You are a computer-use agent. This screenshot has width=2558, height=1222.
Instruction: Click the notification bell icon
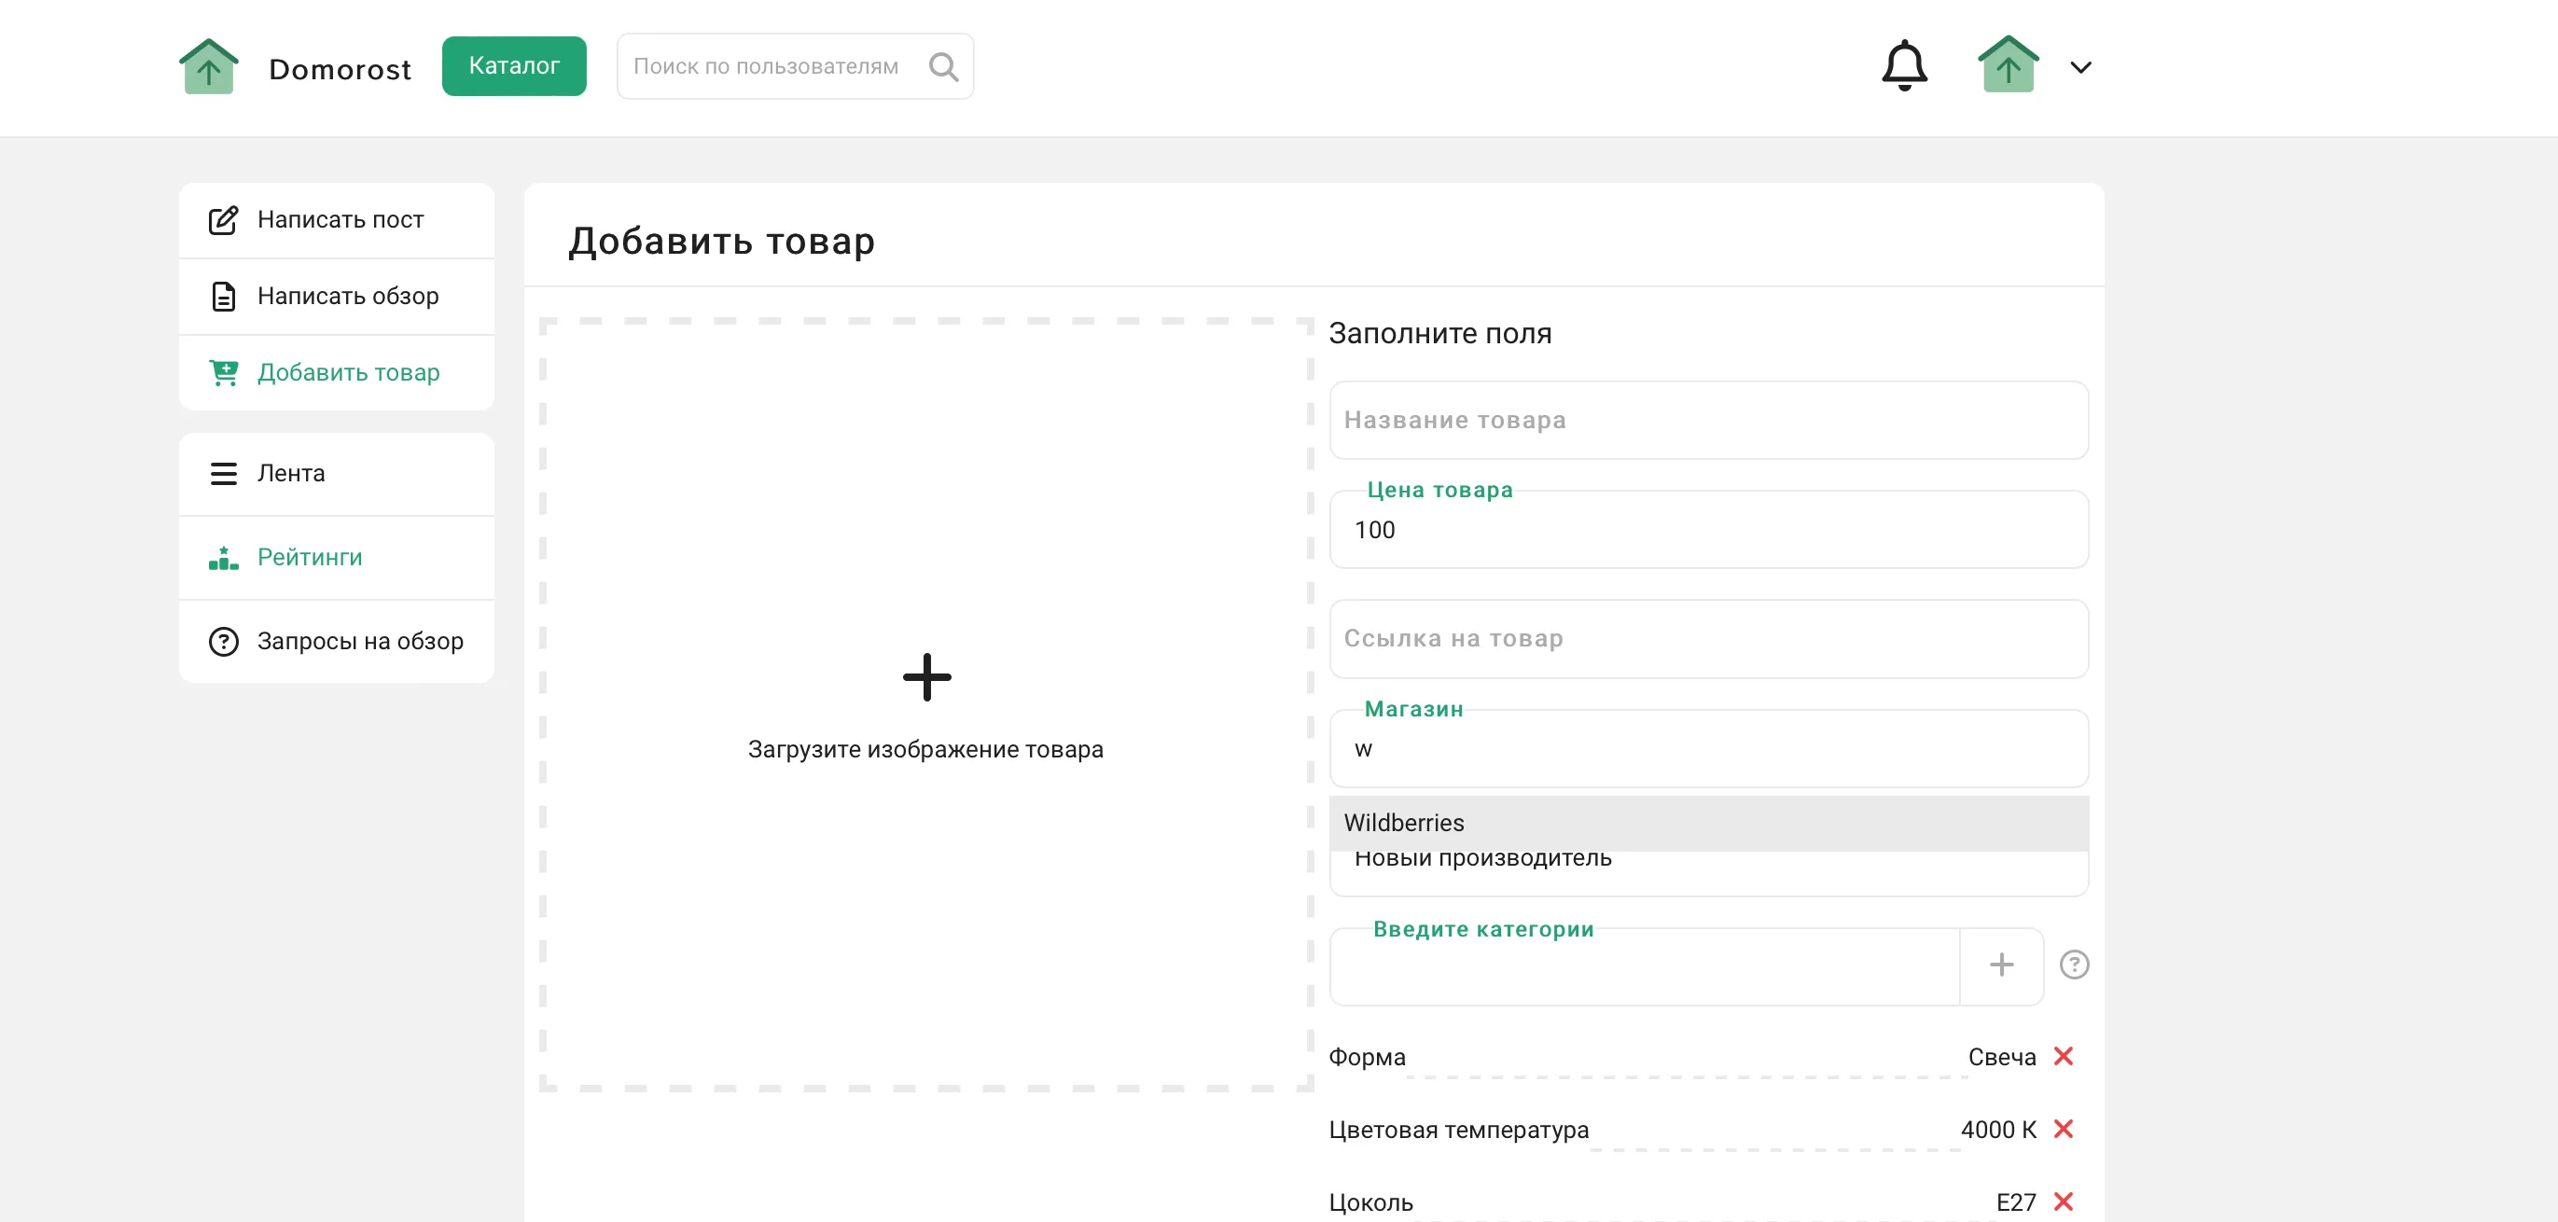tap(1904, 66)
